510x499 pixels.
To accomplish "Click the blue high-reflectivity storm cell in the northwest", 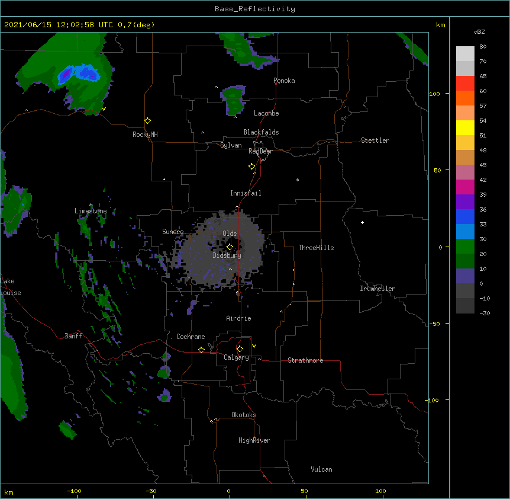I will point(79,73).
